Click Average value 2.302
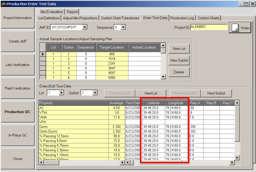Screen dimensions: 256x172 coord(117,131)
